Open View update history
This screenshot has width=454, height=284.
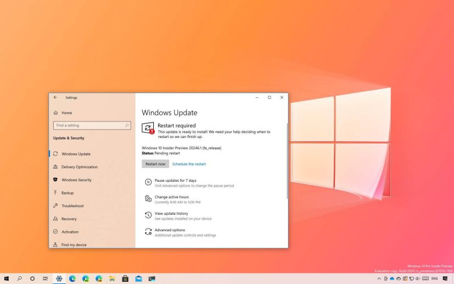[x=171, y=213]
